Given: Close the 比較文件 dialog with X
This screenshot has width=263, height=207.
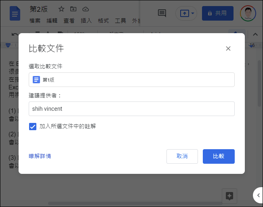Looking at the screenshot, I should coord(228,49).
